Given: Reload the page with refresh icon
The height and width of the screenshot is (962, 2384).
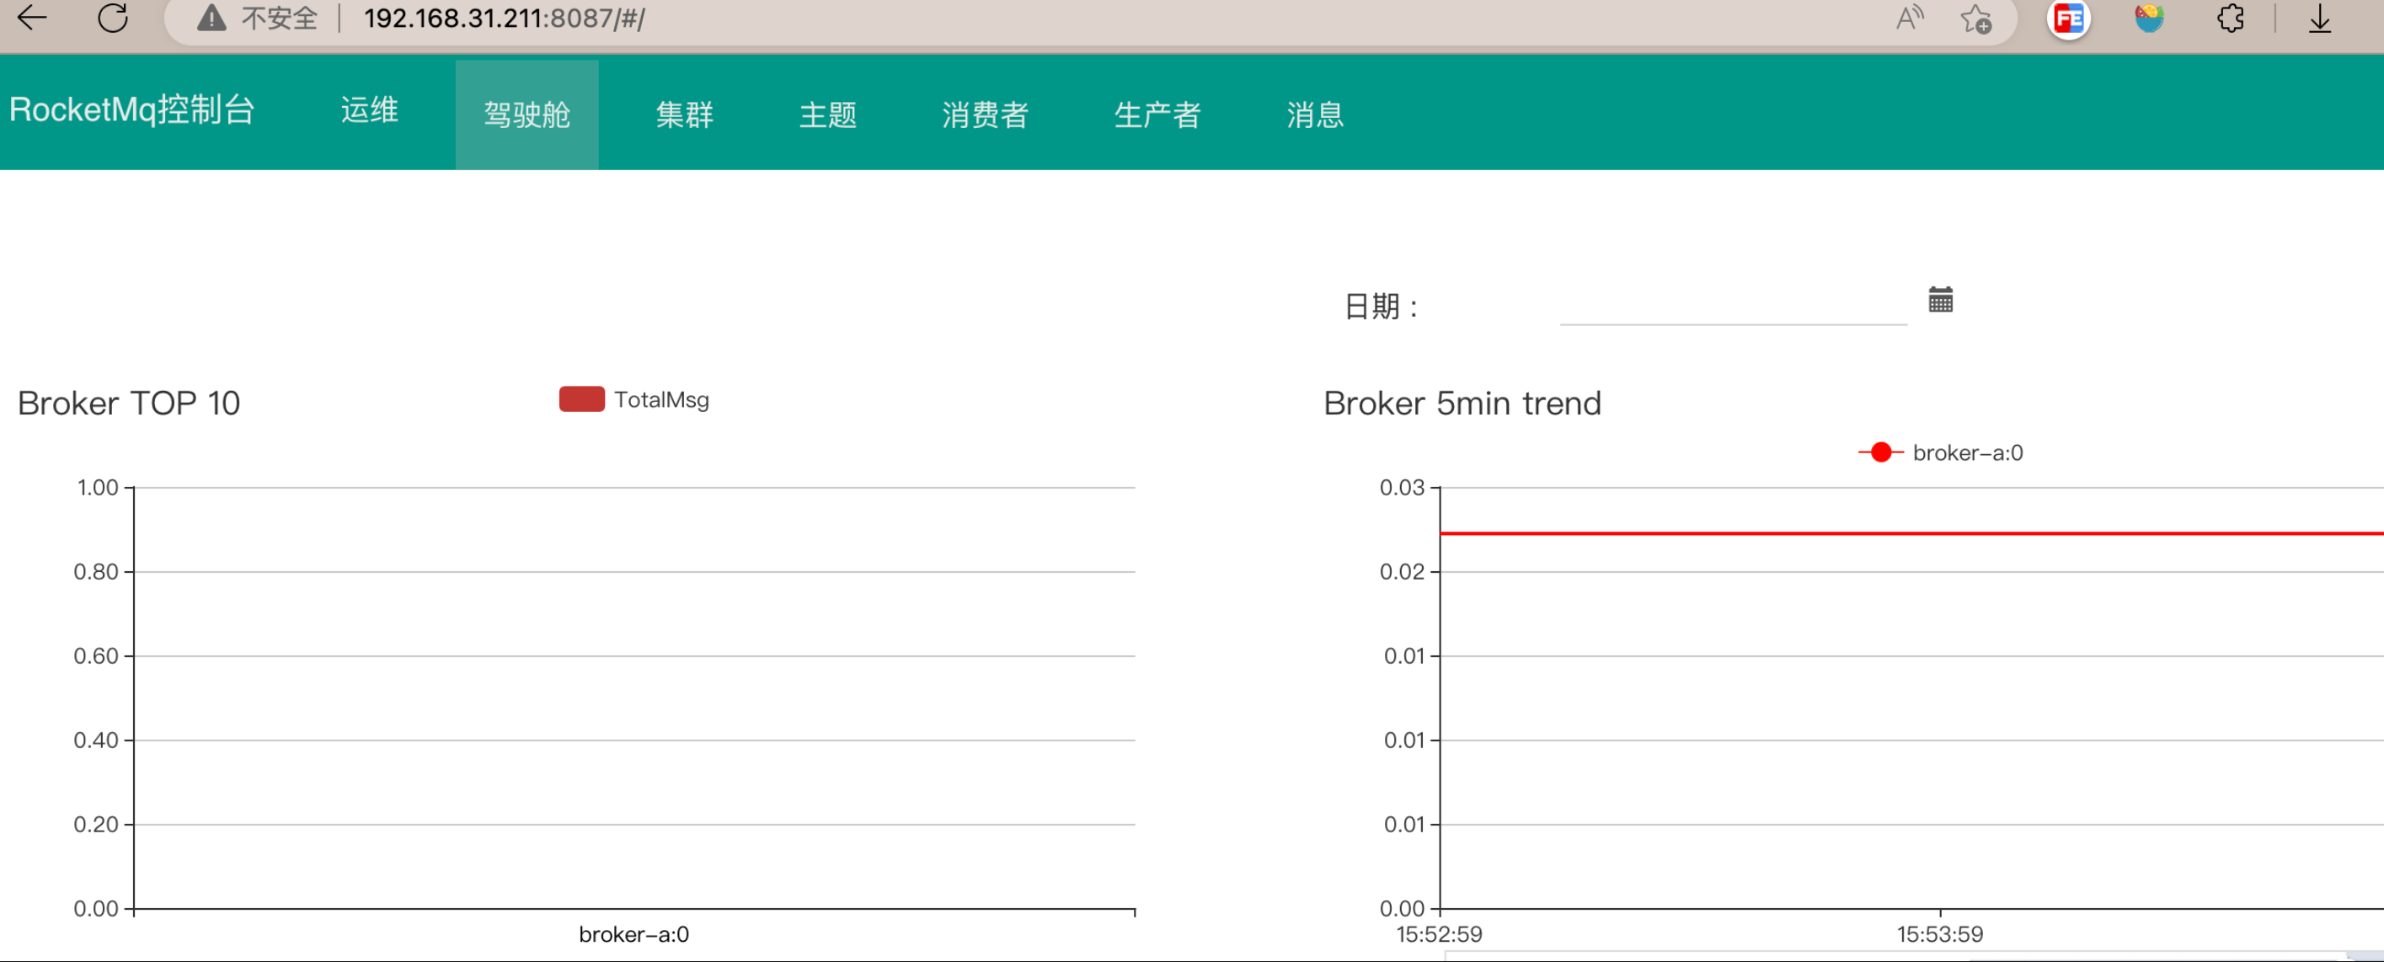Looking at the screenshot, I should (x=113, y=18).
